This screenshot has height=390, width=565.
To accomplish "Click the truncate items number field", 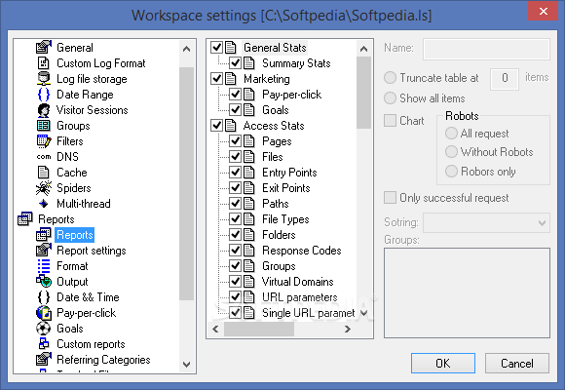I will 504,78.
